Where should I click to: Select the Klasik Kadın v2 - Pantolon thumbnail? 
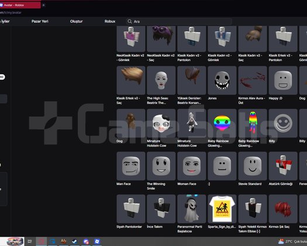(192, 39)
